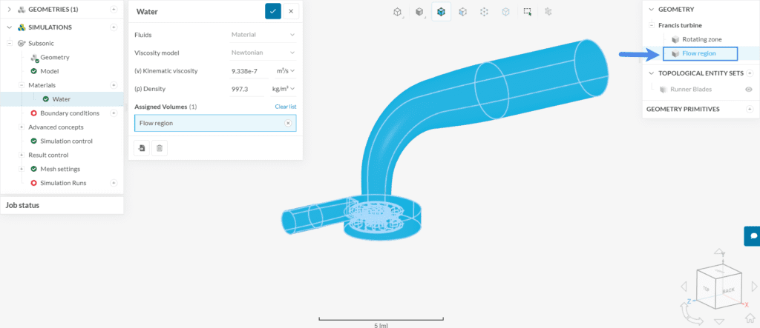This screenshot has width=760, height=328.
Task: Open the Job status panel
Action: (x=62, y=205)
